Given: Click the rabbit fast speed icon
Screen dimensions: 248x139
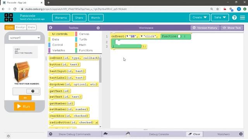Looking at the screenshot, I should 128,134.
